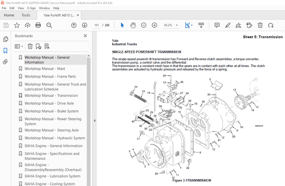Open XAHA Engine - Lubrication System bookmark
Image resolution: width=285 pixels, height=186 pixels.
click(x=52, y=176)
